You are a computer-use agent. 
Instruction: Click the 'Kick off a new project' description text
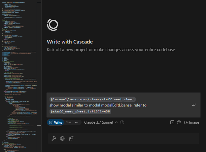click(111, 49)
